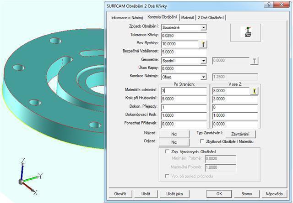
Task: Click the Zavrtávání type button
Action: pyautogui.click(x=240, y=134)
